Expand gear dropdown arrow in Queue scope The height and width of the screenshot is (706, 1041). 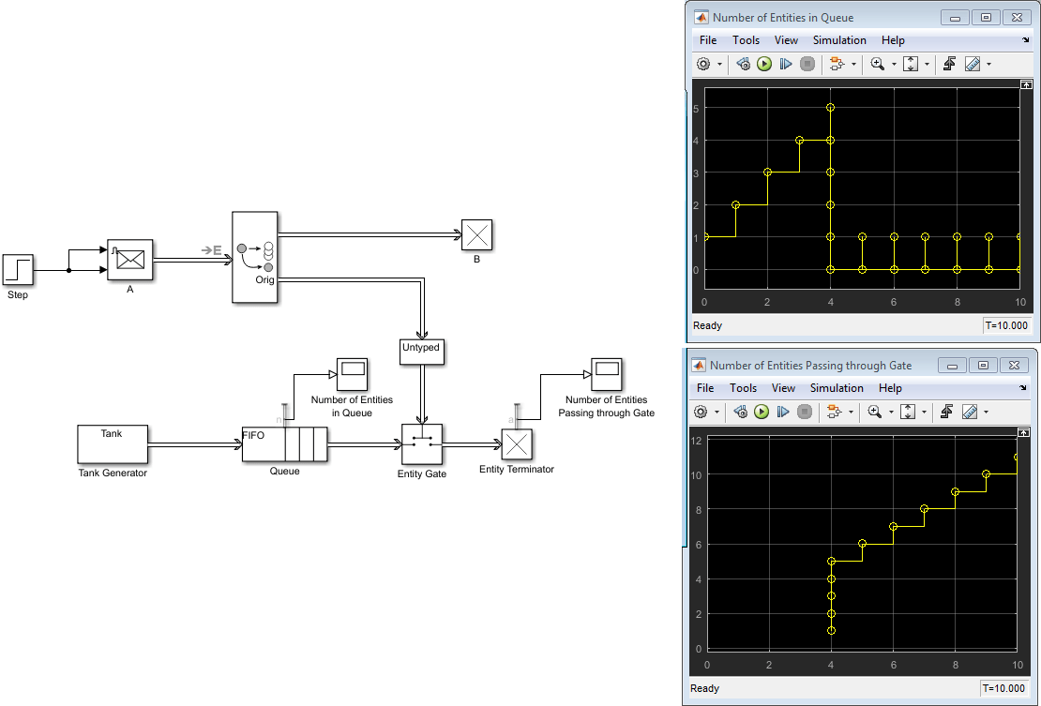[719, 65]
